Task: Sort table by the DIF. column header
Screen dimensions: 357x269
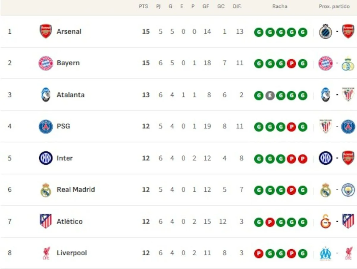Action: pos(237,6)
